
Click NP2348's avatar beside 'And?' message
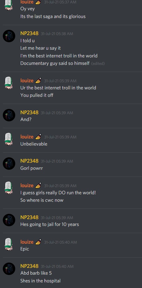[x=9, y=115]
